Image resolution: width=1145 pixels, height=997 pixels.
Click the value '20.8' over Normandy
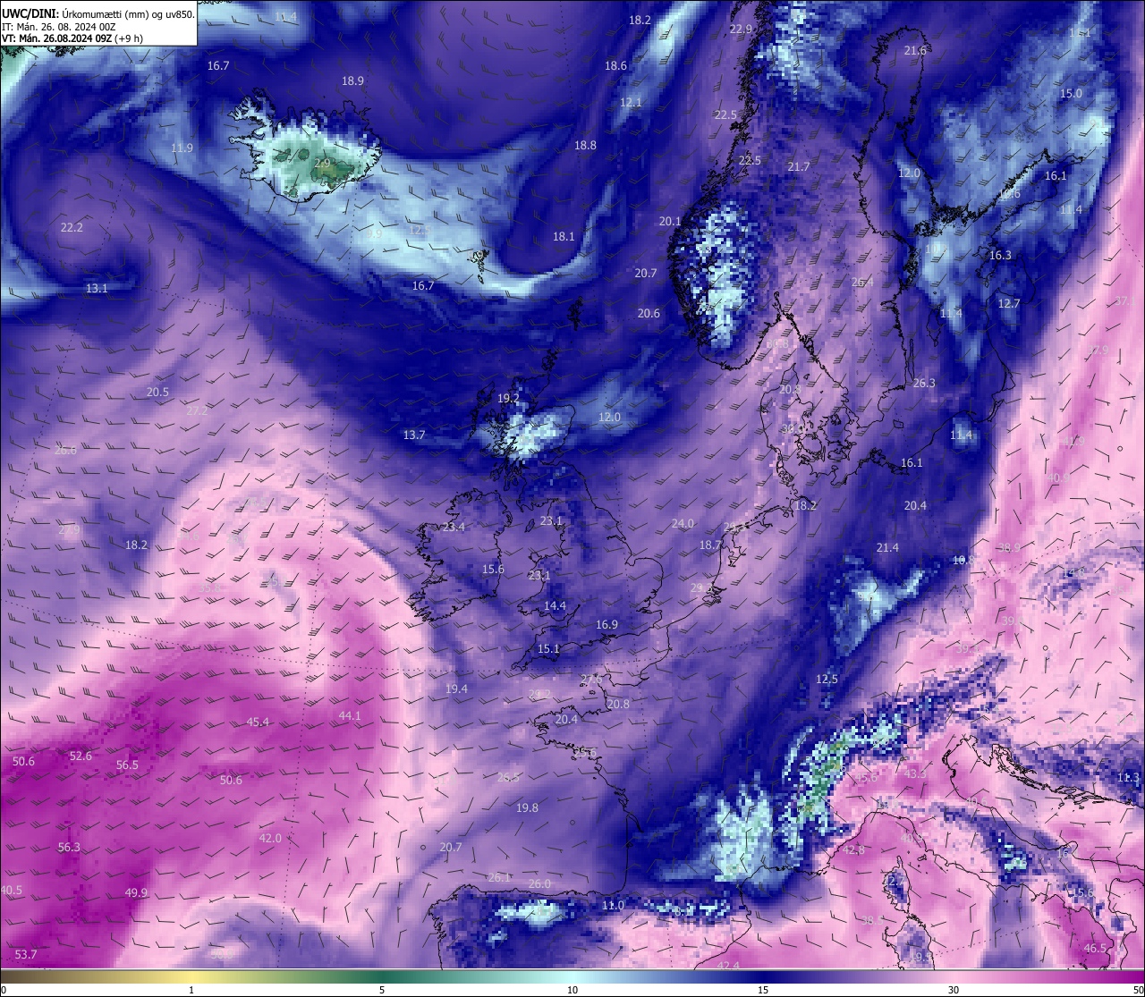tap(618, 704)
